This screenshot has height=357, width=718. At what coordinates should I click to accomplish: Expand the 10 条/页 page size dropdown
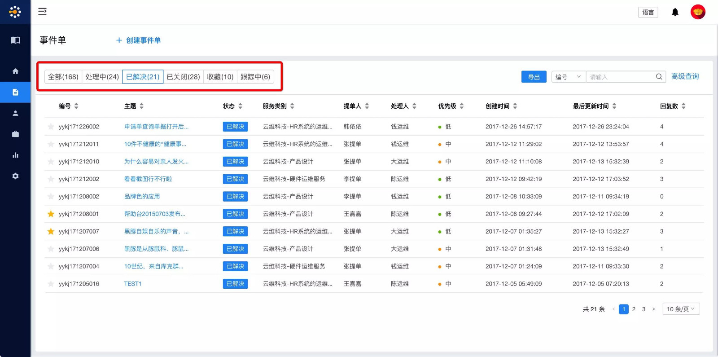click(x=681, y=309)
